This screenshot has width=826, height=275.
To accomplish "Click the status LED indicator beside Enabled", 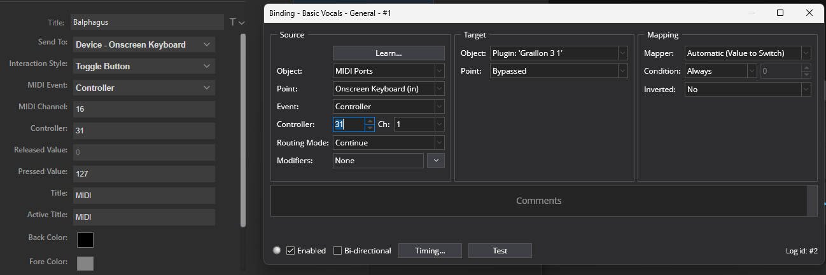I will pos(277,250).
